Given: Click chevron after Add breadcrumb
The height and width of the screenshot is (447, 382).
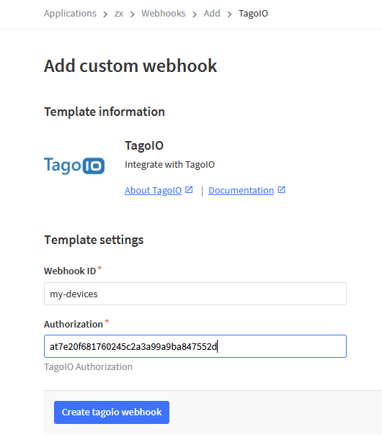Looking at the screenshot, I should (229, 14).
